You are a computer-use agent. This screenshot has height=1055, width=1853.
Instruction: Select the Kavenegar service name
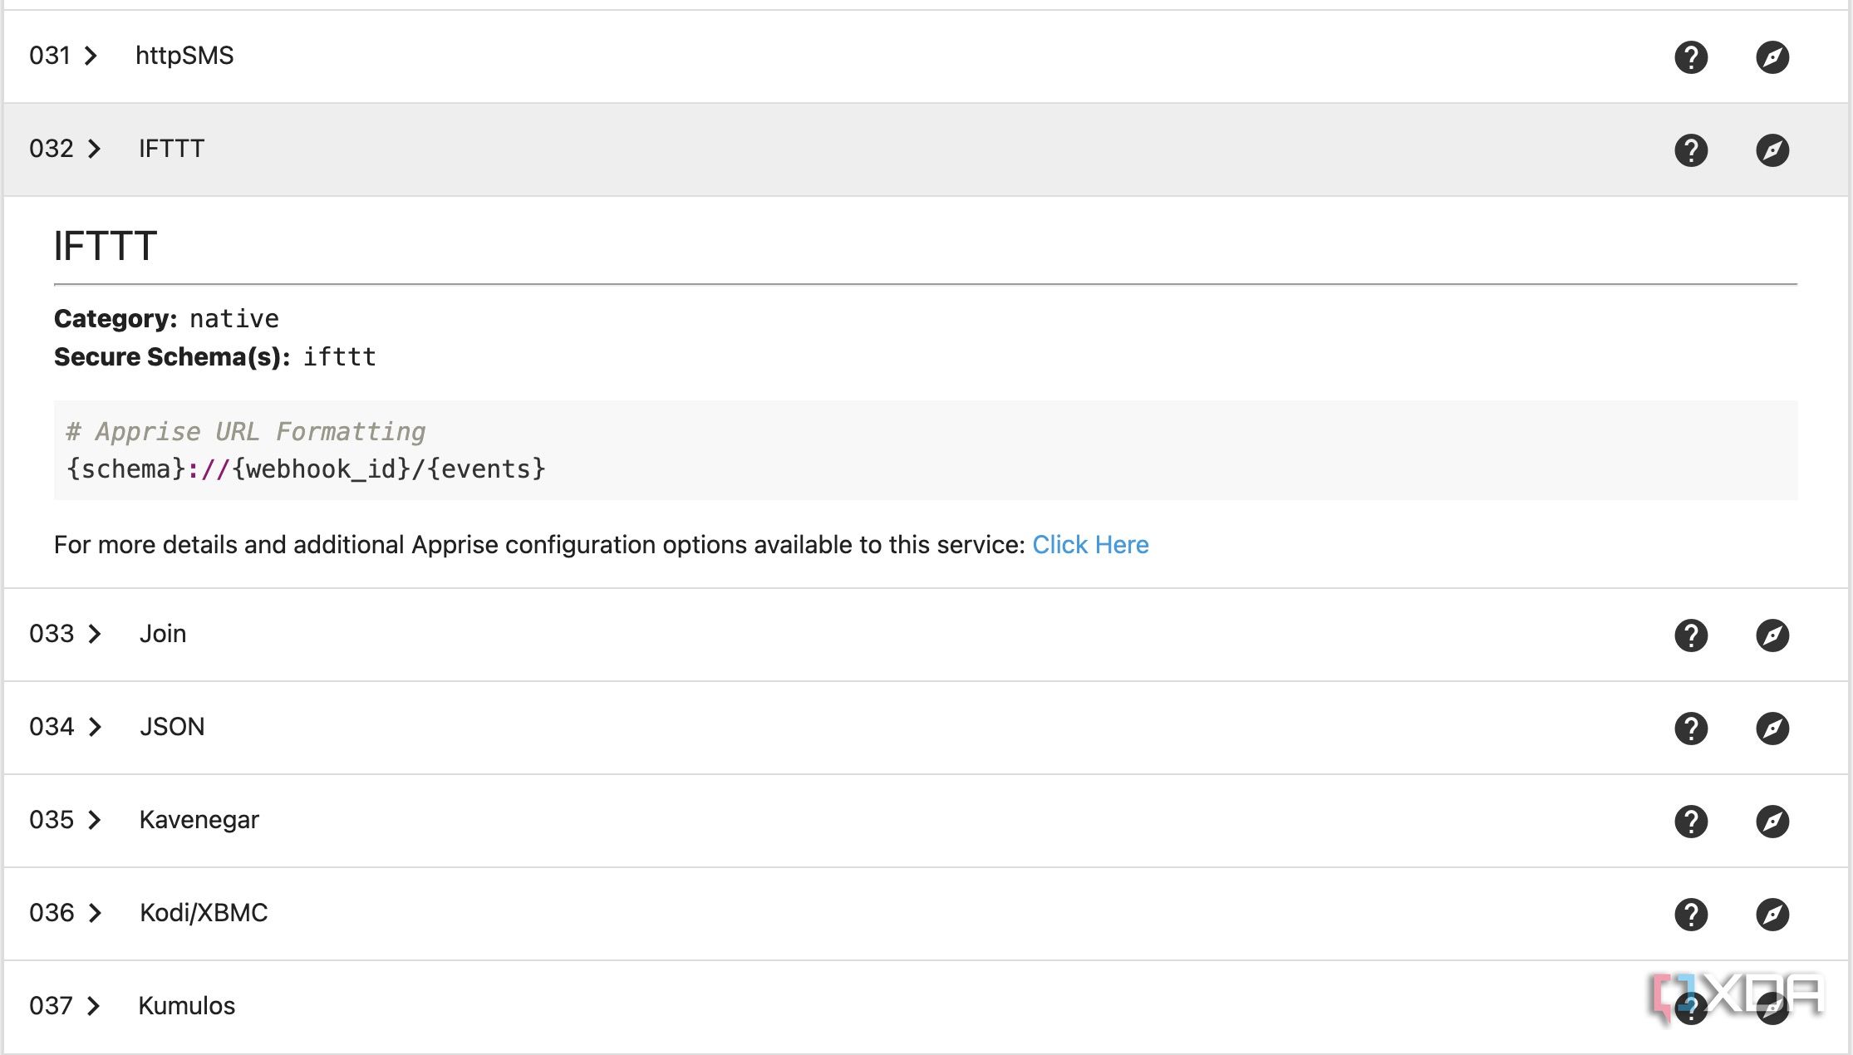click(199, 820)
